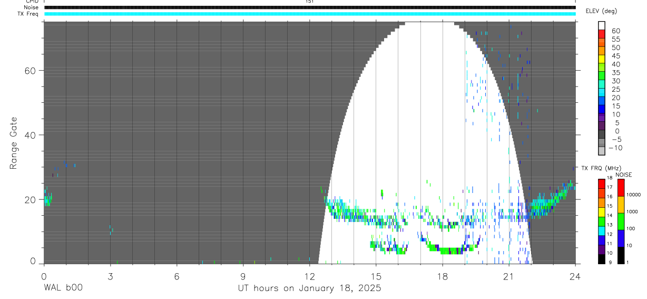This screenshot has height=299, width=647.
Task: Click the '151' CPID value above the plot
Action: 309,2
